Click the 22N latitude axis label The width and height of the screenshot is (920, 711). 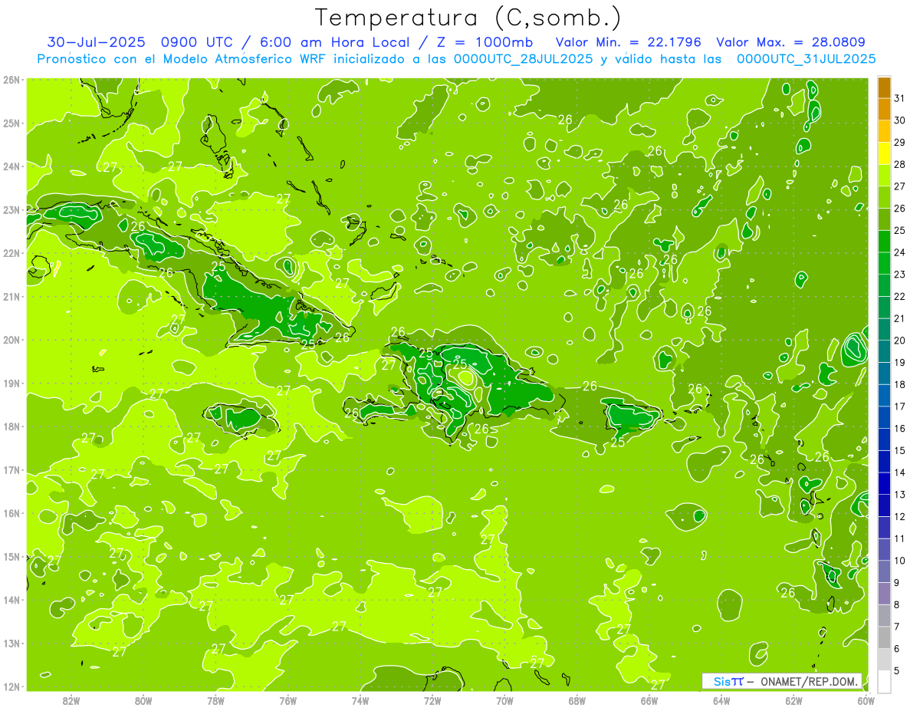click(11, 253)
